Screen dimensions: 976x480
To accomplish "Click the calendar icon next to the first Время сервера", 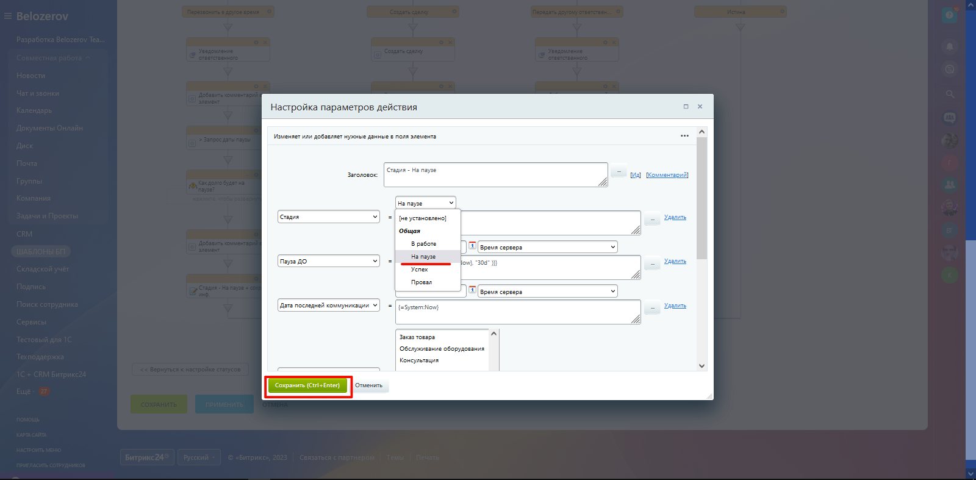I will pyautogui.click(x=472, y=246).
